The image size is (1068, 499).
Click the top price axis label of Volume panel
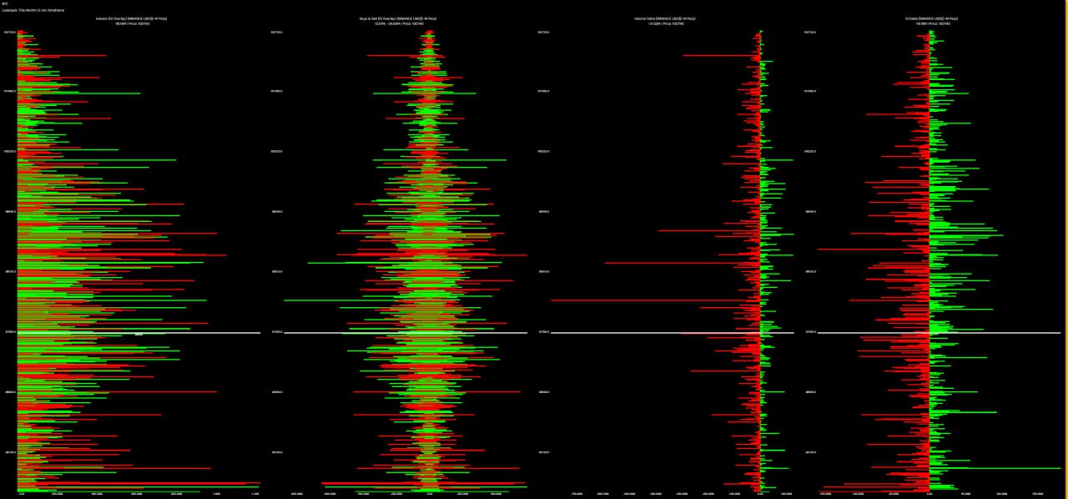pyautogui.click(x=10, y=33)
